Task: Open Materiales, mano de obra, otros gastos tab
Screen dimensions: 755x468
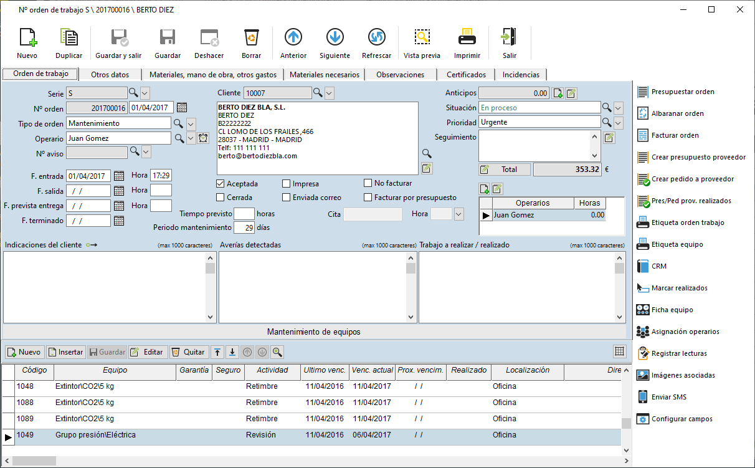Action: tap(213, 75)
